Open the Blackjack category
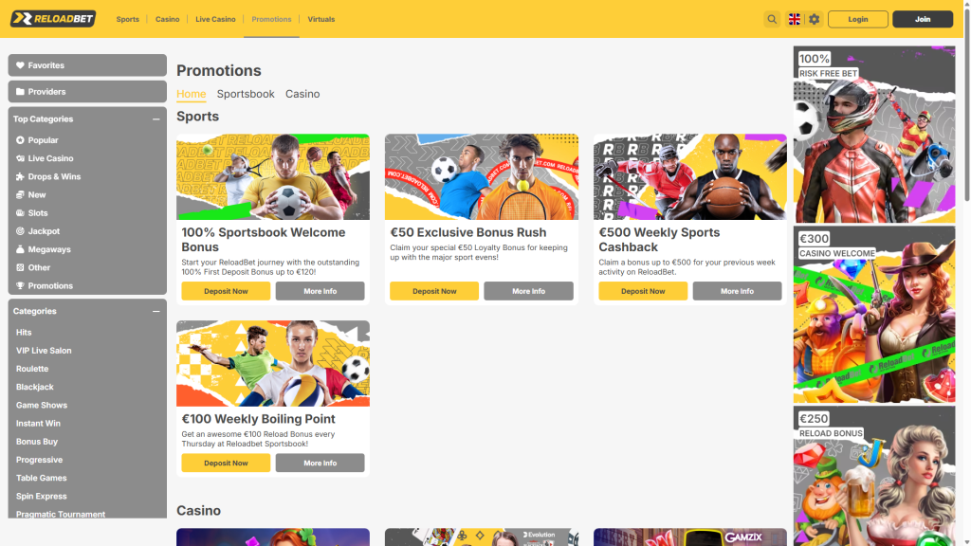The image size is (971, 546). pyautogui.click(x=35, y=387)
